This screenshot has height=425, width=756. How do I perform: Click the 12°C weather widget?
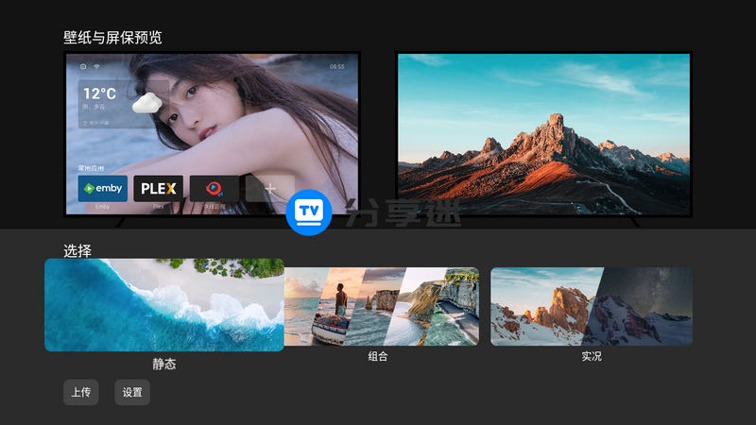pos(104,102)
